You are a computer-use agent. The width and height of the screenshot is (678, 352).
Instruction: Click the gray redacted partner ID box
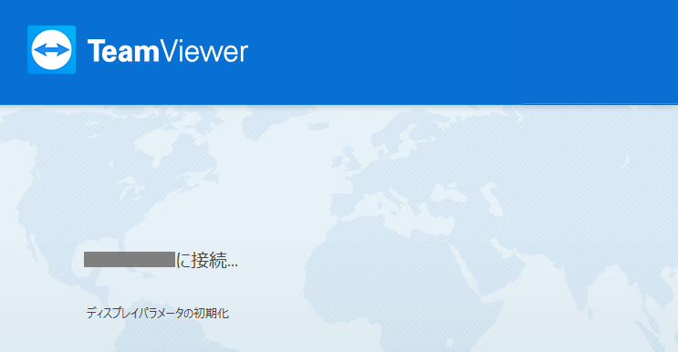(x=130, y=260)
